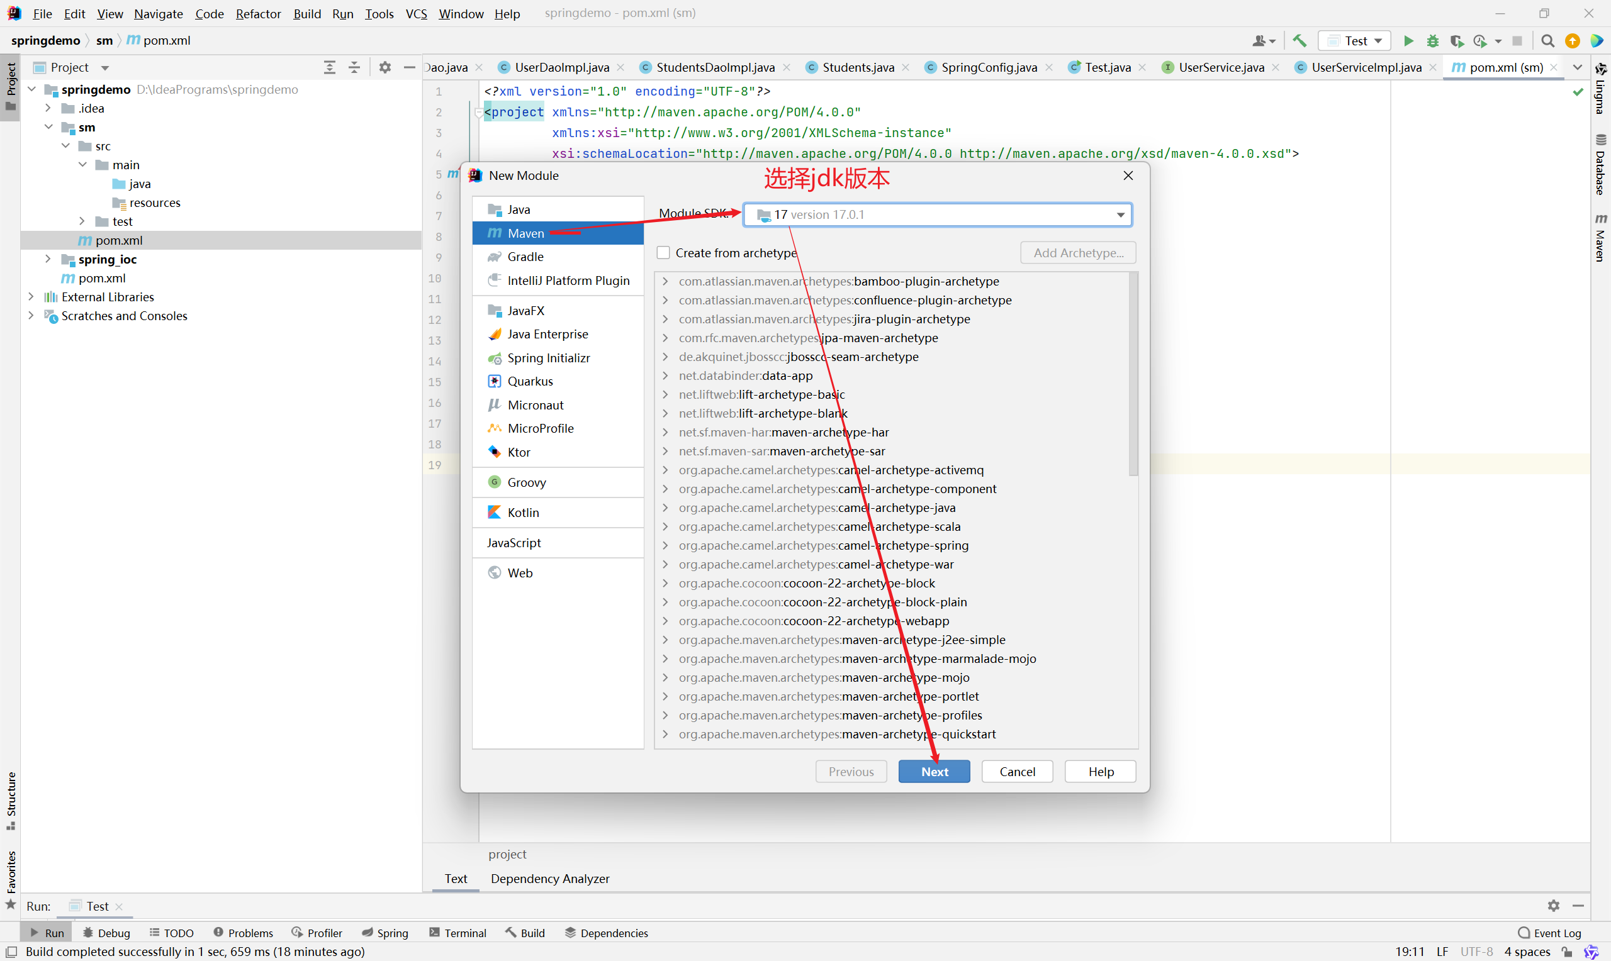Open Project panel settings gear icon
1611x961 pixels.
pos(385,67)
